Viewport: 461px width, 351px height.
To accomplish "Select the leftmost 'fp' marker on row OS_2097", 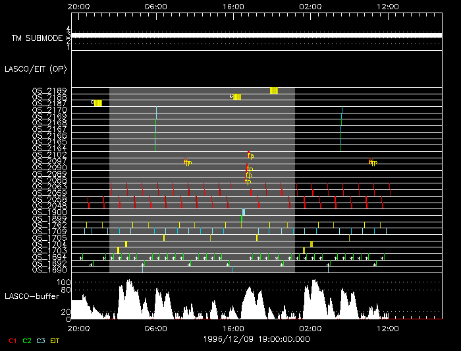I will [187, 162].
